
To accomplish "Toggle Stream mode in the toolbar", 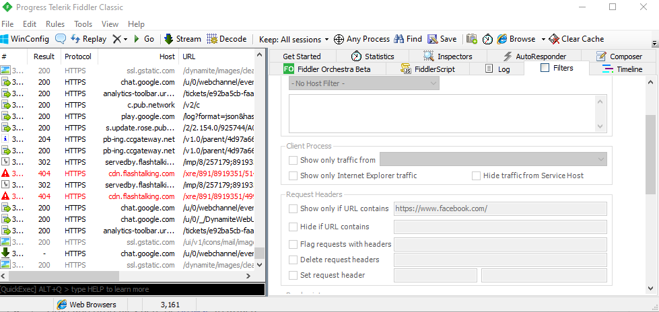I will point(182,39).
